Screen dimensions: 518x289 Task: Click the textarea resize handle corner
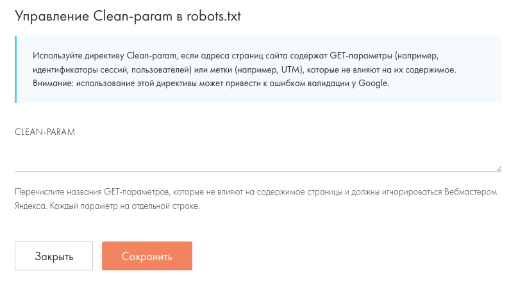(x=499, y=168)
